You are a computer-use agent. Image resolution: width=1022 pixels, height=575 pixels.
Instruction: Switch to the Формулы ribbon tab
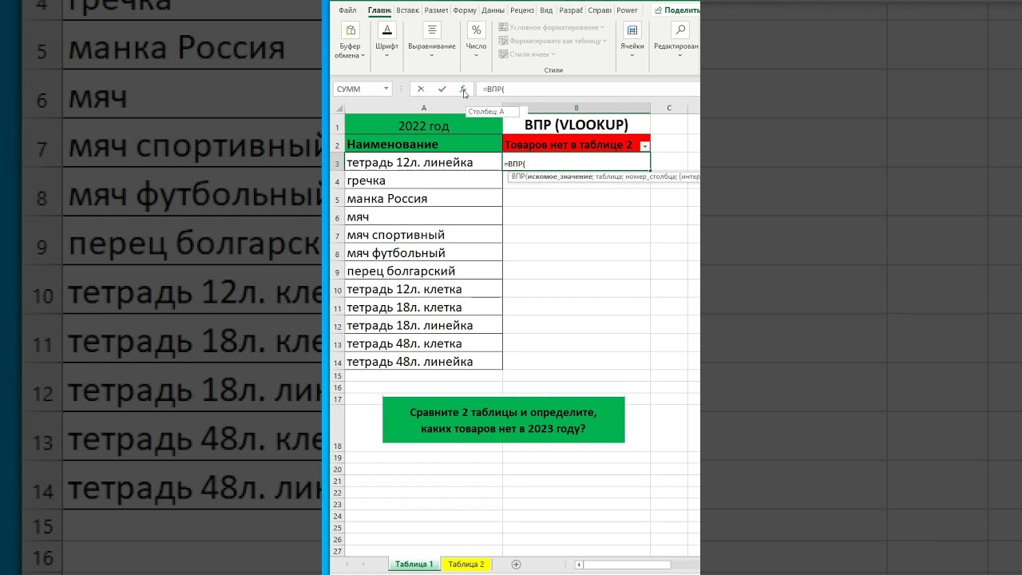tap(465, 10)
